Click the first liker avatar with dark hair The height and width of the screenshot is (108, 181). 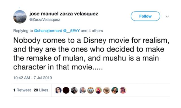58,90
